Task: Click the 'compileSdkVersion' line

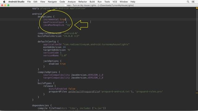Action: point(58,33)
